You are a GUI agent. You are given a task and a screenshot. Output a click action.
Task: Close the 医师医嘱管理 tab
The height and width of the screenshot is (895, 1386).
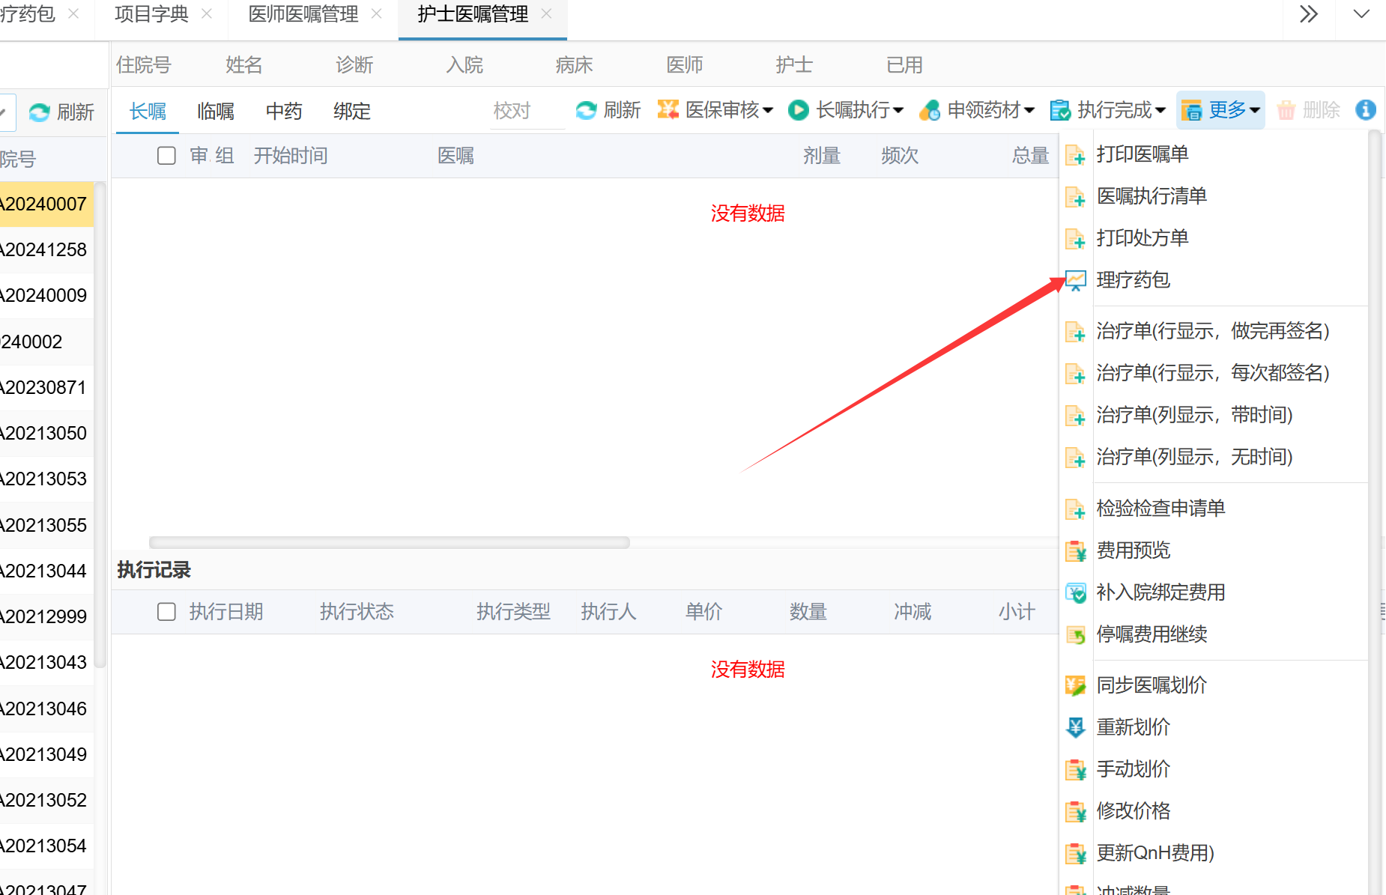click(377, 14)
